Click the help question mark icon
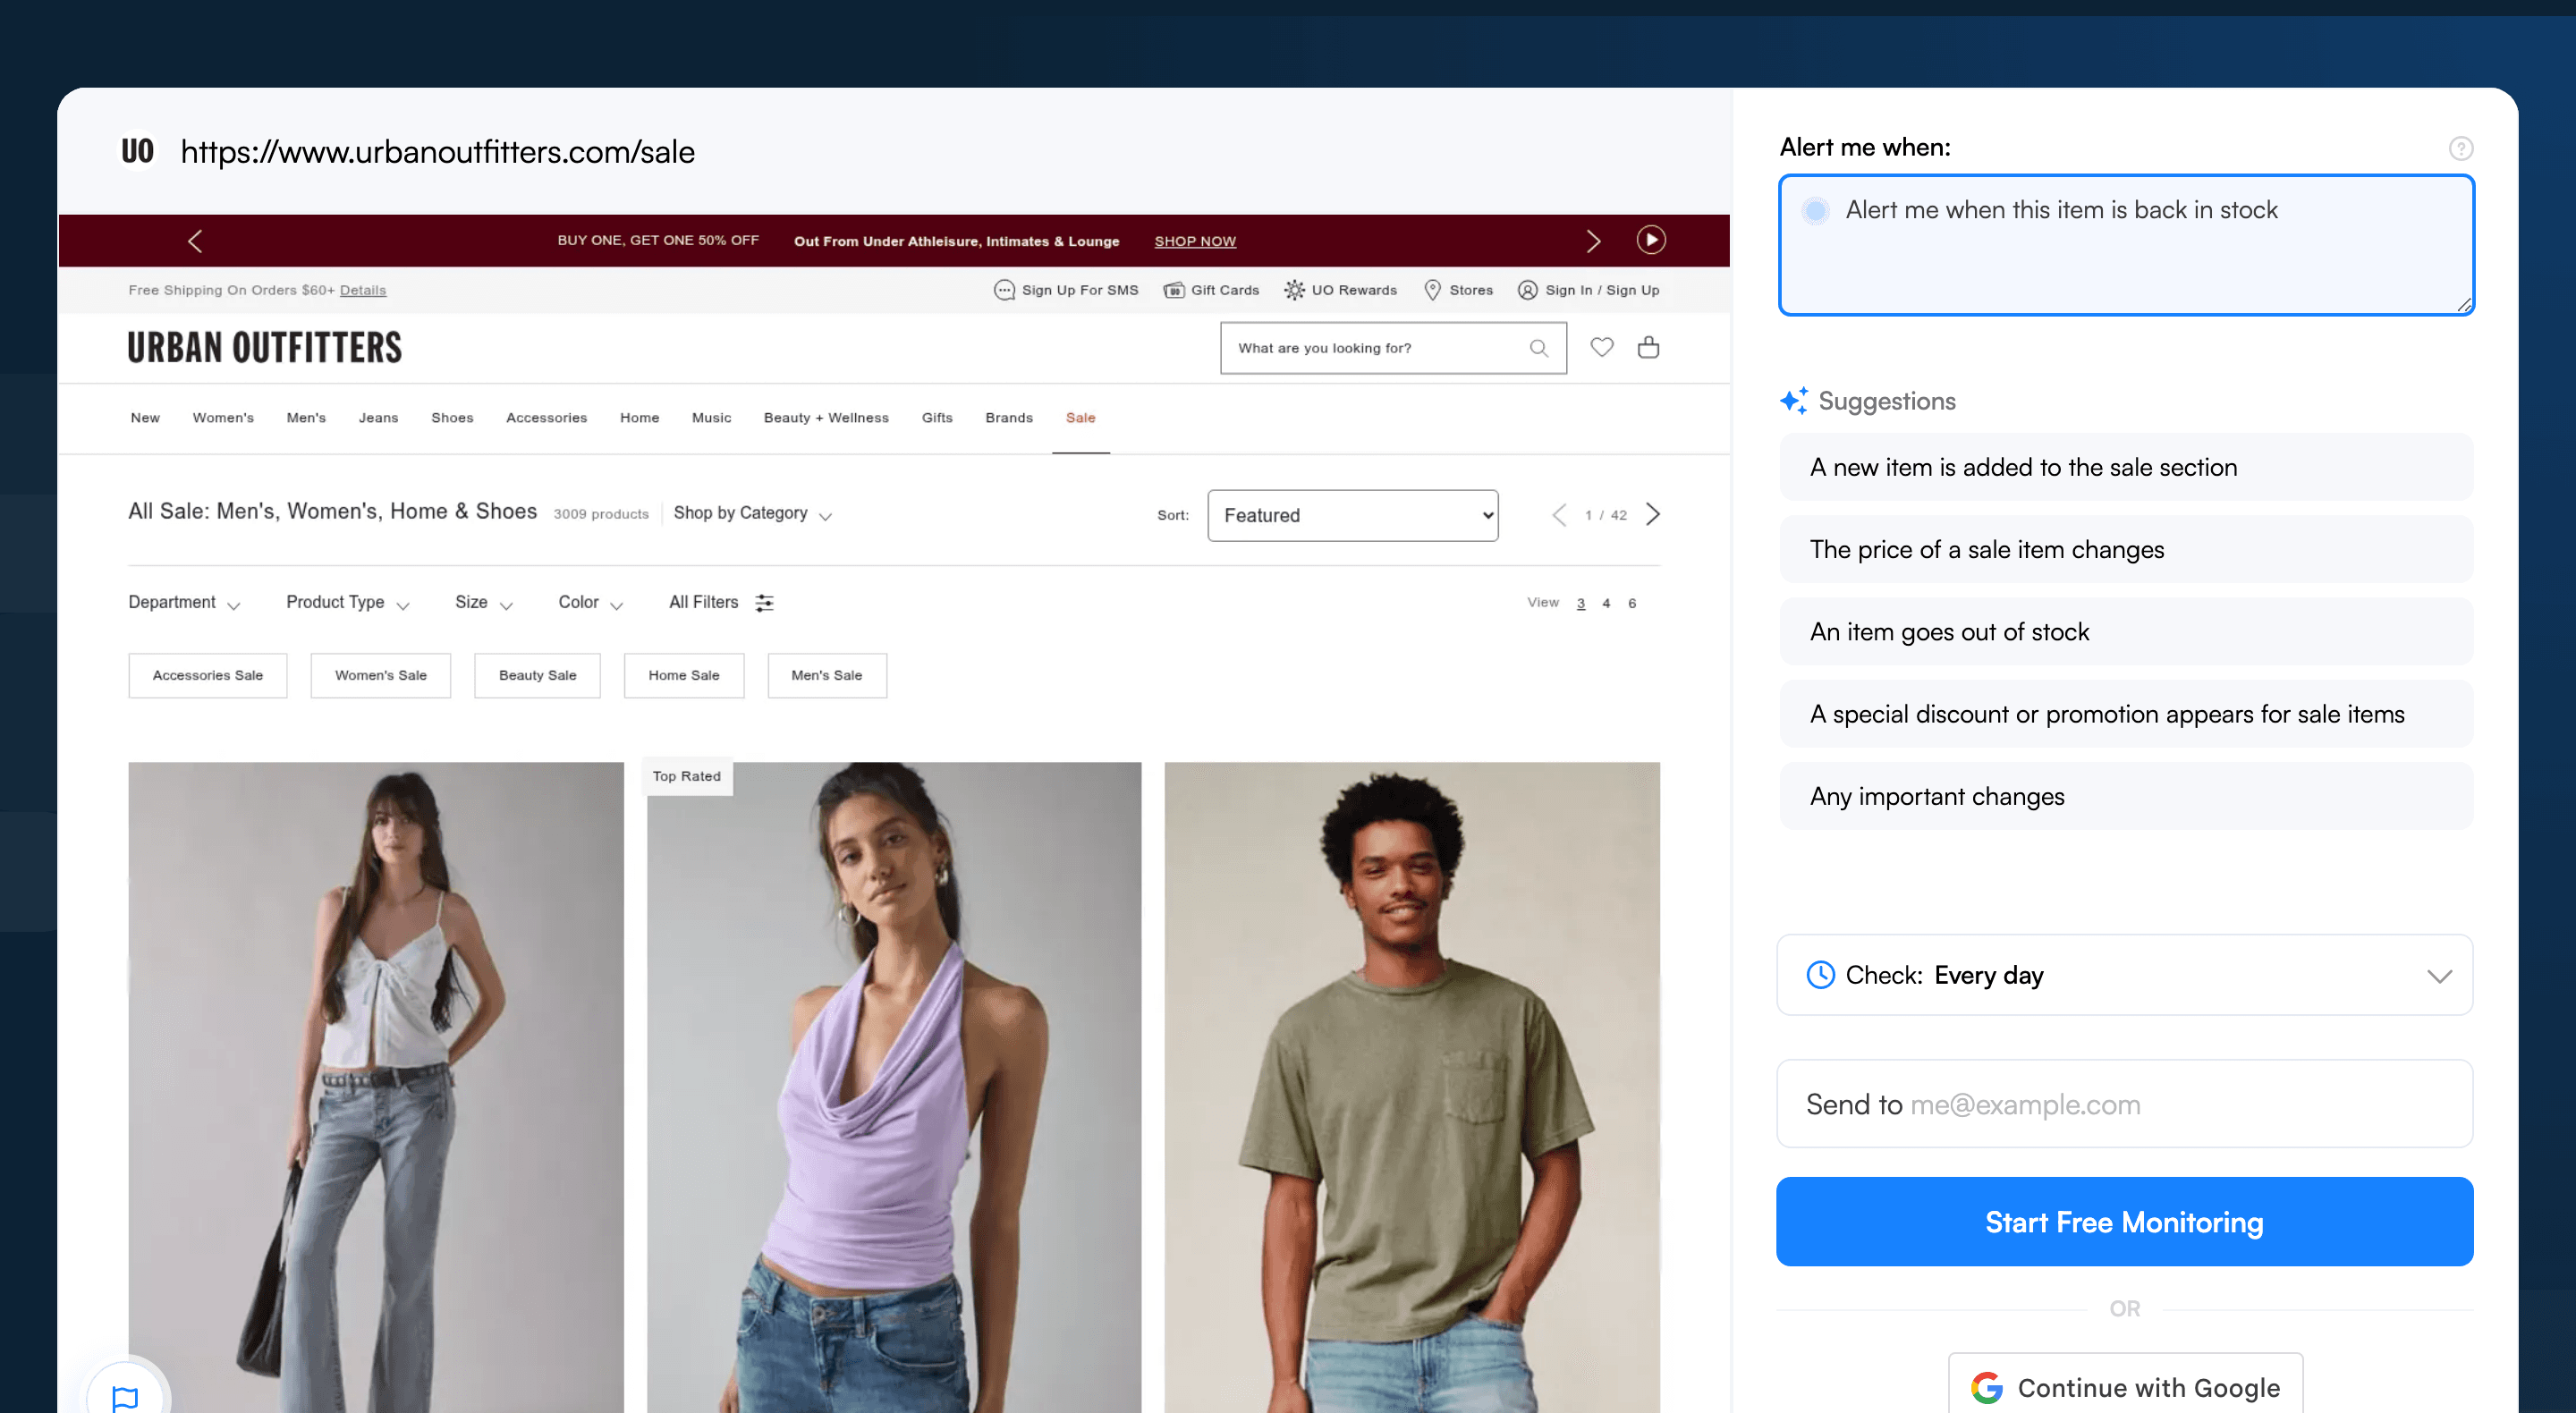The image size is (2576, 1413). [x=2460, y=149]
